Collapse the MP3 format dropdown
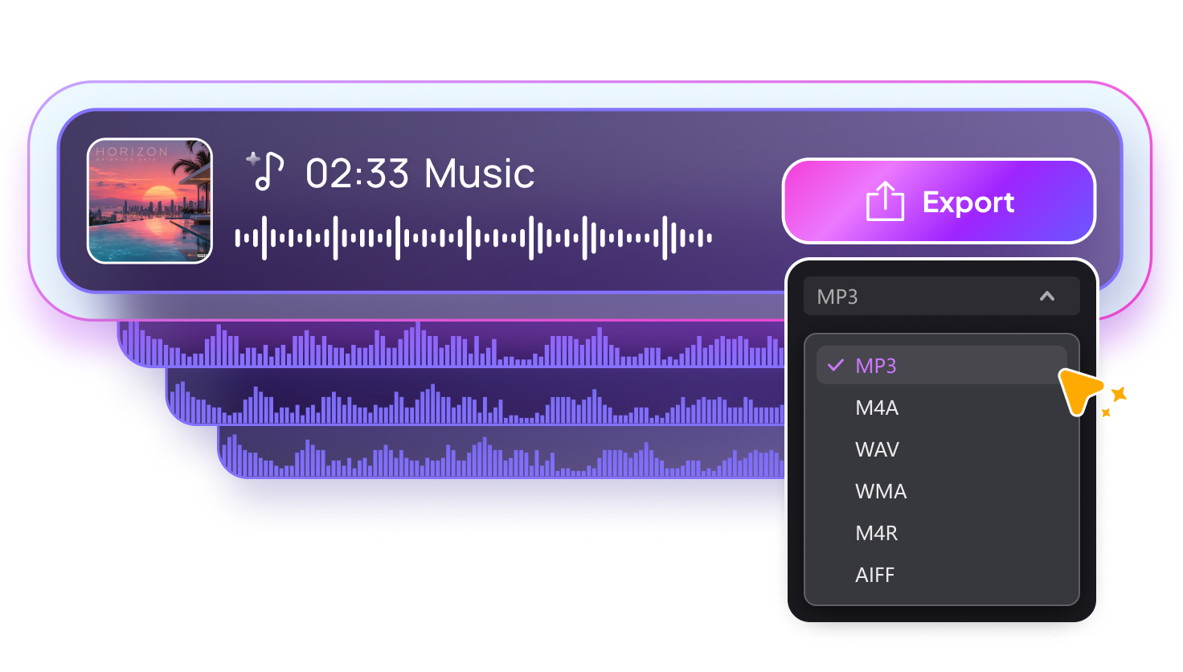Image resolution: width=1183 pixels, height=672 pixels. pyautogui.click(x=941, y=297)
